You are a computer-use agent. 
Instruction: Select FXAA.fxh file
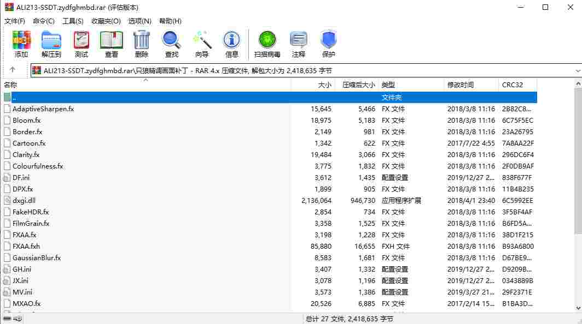[26, 246]
